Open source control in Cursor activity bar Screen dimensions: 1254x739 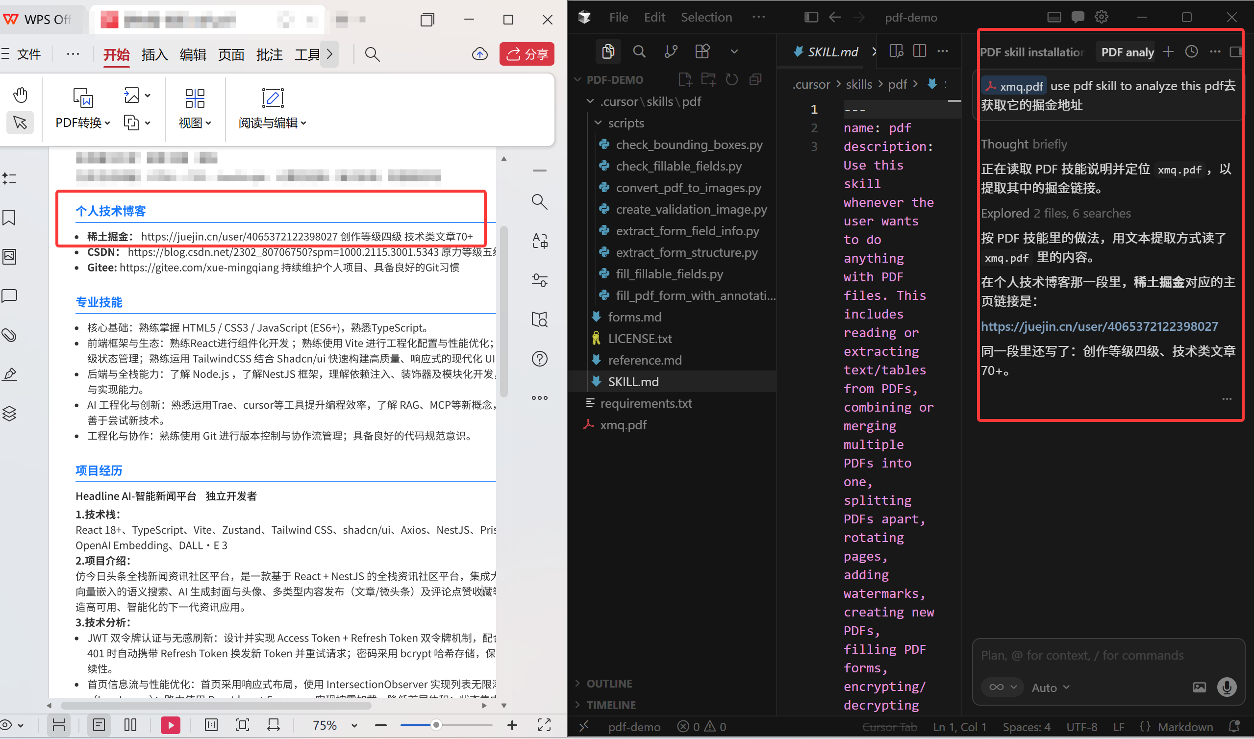coord(670,51)
